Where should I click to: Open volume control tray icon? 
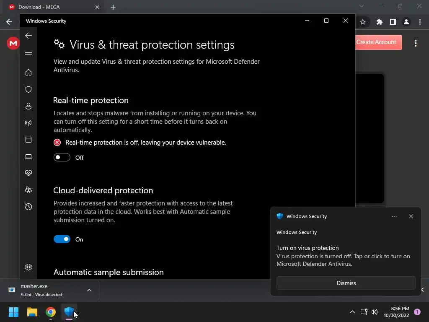(x=374, y=312)
